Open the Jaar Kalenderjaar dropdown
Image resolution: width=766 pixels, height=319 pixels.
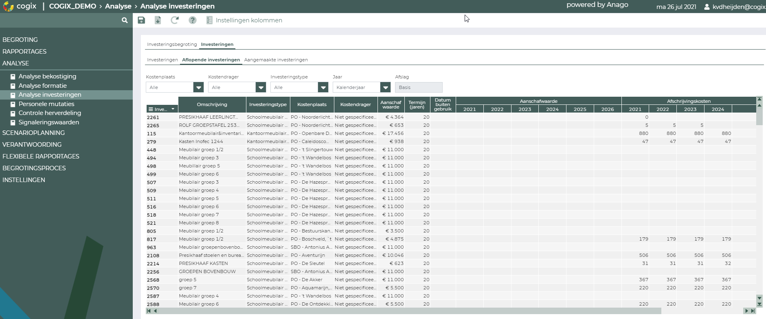coord(385,87)
